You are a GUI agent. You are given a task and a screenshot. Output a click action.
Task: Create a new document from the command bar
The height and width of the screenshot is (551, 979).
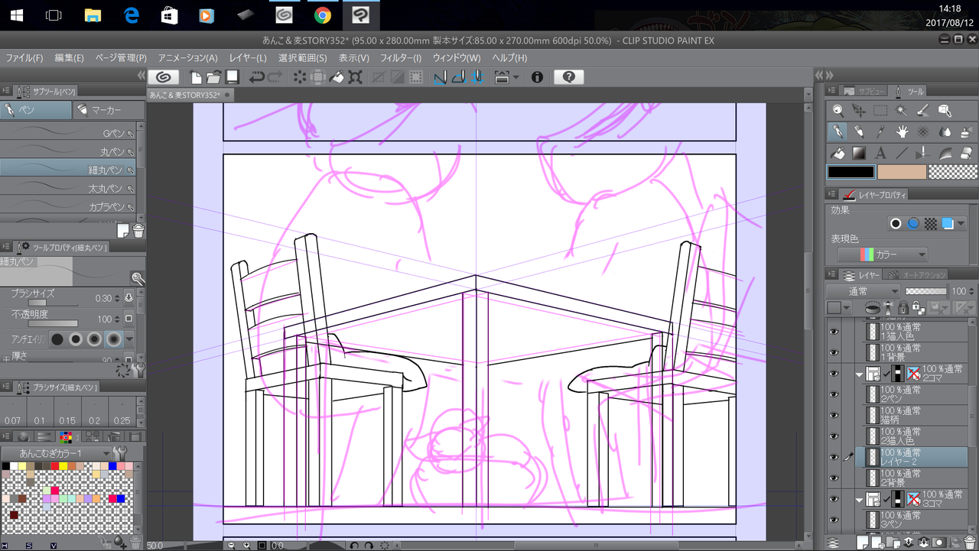[x=197, y=76]
